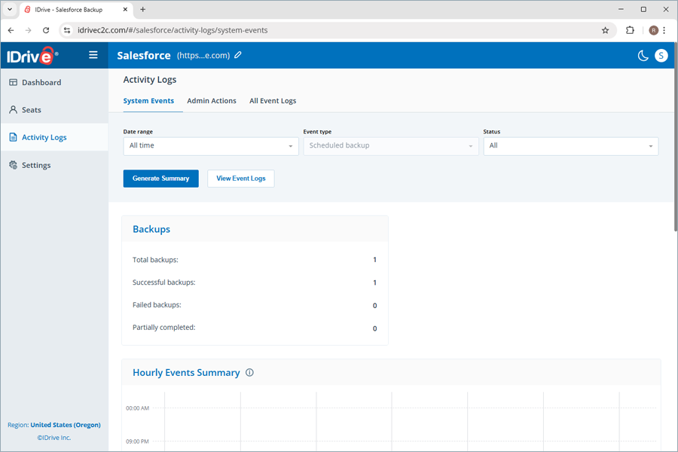Click the View Event Logs button
678x452 pixels.
click(241, 179)
